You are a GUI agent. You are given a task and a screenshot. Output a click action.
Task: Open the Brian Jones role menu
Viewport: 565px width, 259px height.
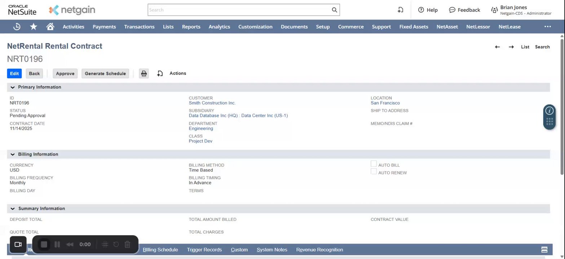tap(521, 10)
